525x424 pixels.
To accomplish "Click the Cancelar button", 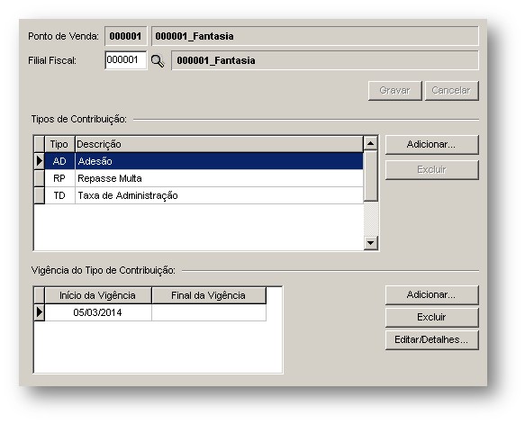I will click(452, 90).
